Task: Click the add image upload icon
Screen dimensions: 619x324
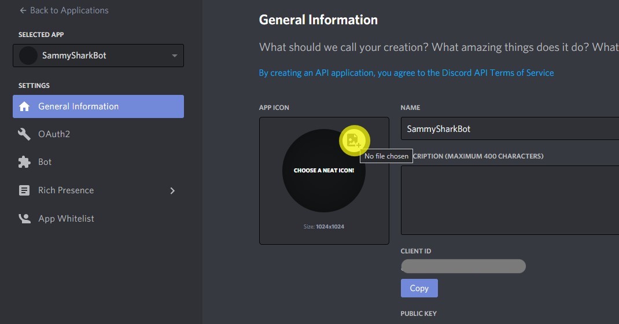Action: (x=353, y=140)
